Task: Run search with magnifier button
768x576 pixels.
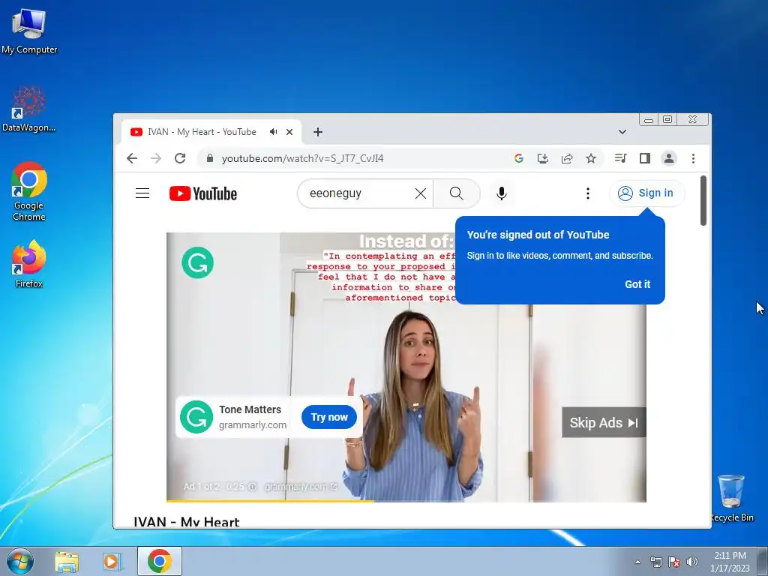Action: click(456, 193)
